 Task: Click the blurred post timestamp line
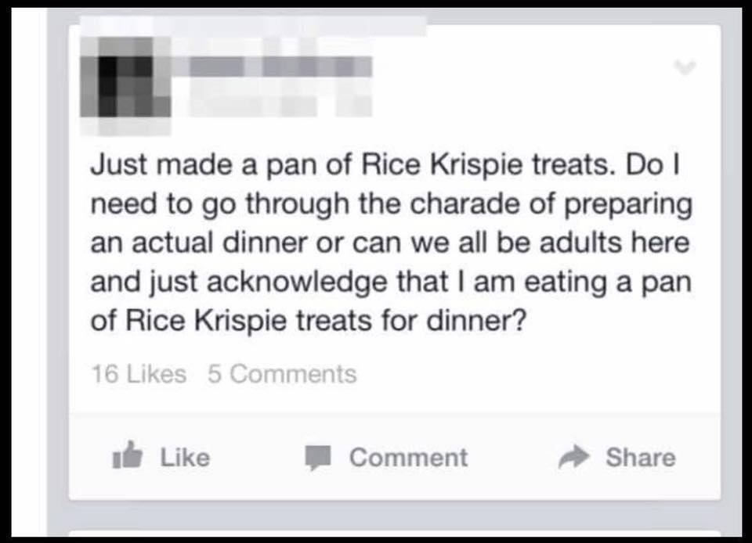280,106
